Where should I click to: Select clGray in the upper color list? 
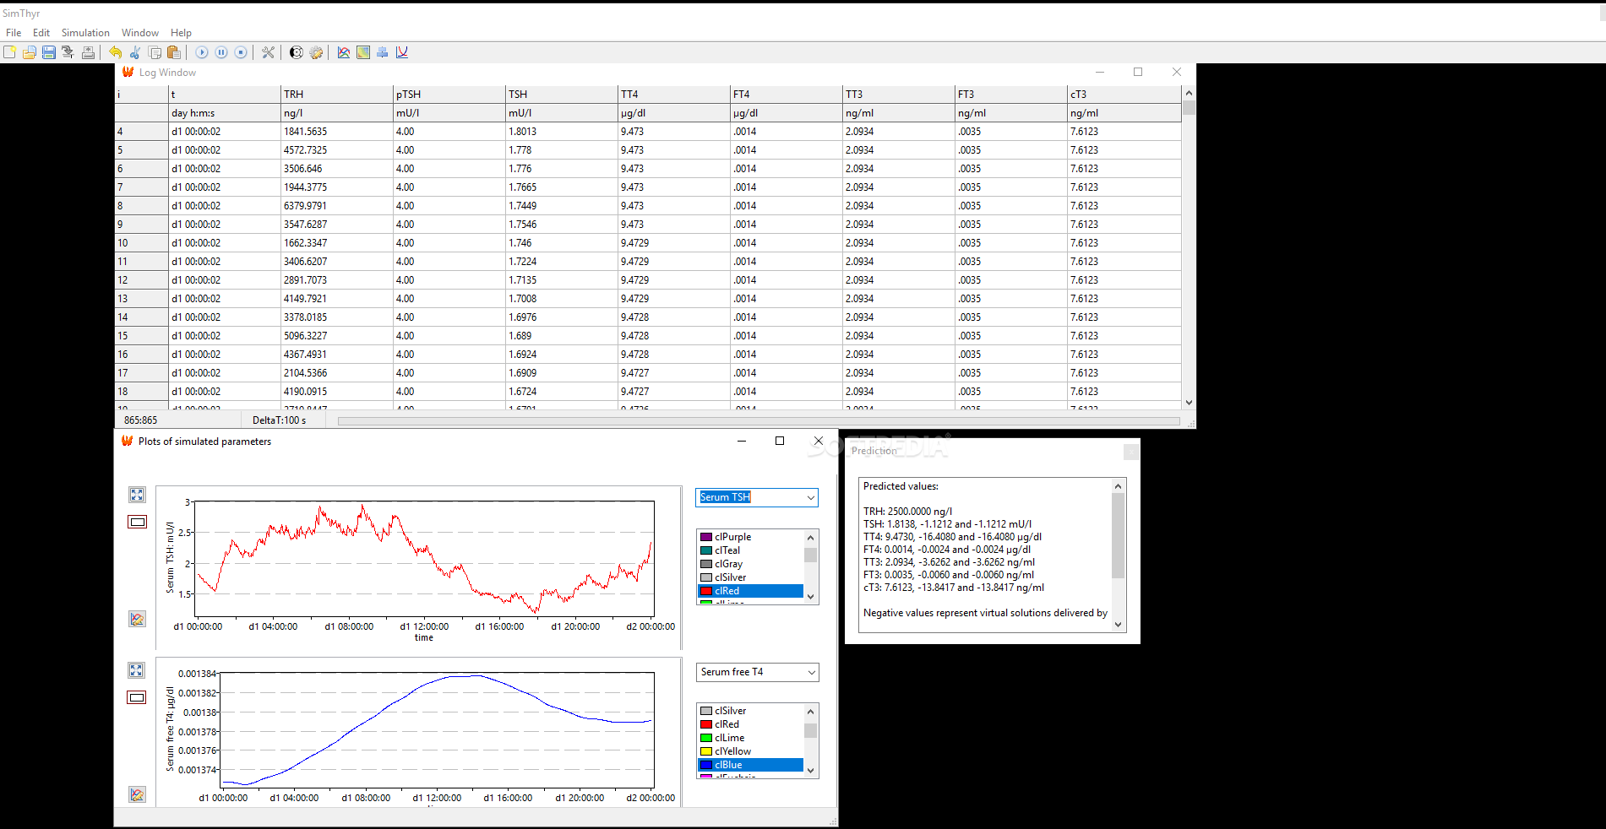pyautogui.click(x=750, y=564)
